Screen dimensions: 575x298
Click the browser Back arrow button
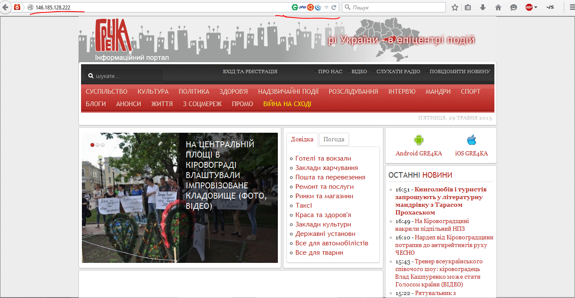coord(5,7)
